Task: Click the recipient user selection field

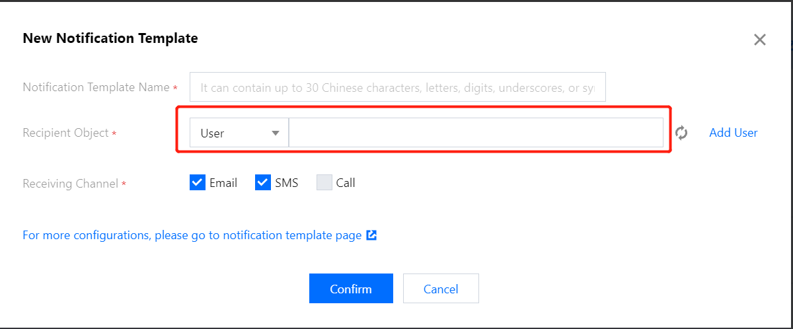Action: pyautogui.click(x=476, y=133)
